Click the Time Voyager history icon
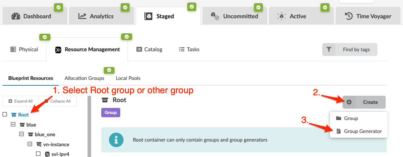The height and width of the screenshot is (157, 403). pyautogui.click(x=349, y=16)
